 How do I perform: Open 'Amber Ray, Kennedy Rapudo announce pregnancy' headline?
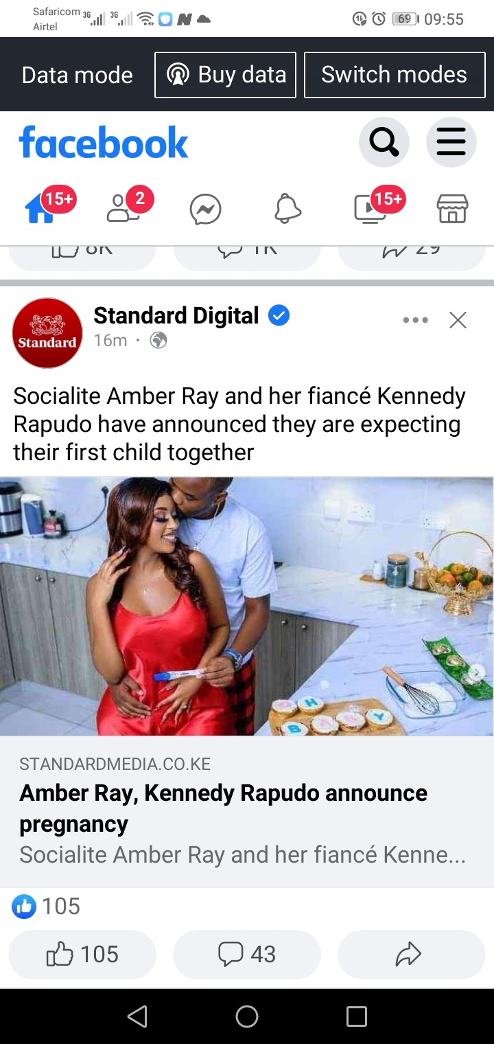click(224, 808)
